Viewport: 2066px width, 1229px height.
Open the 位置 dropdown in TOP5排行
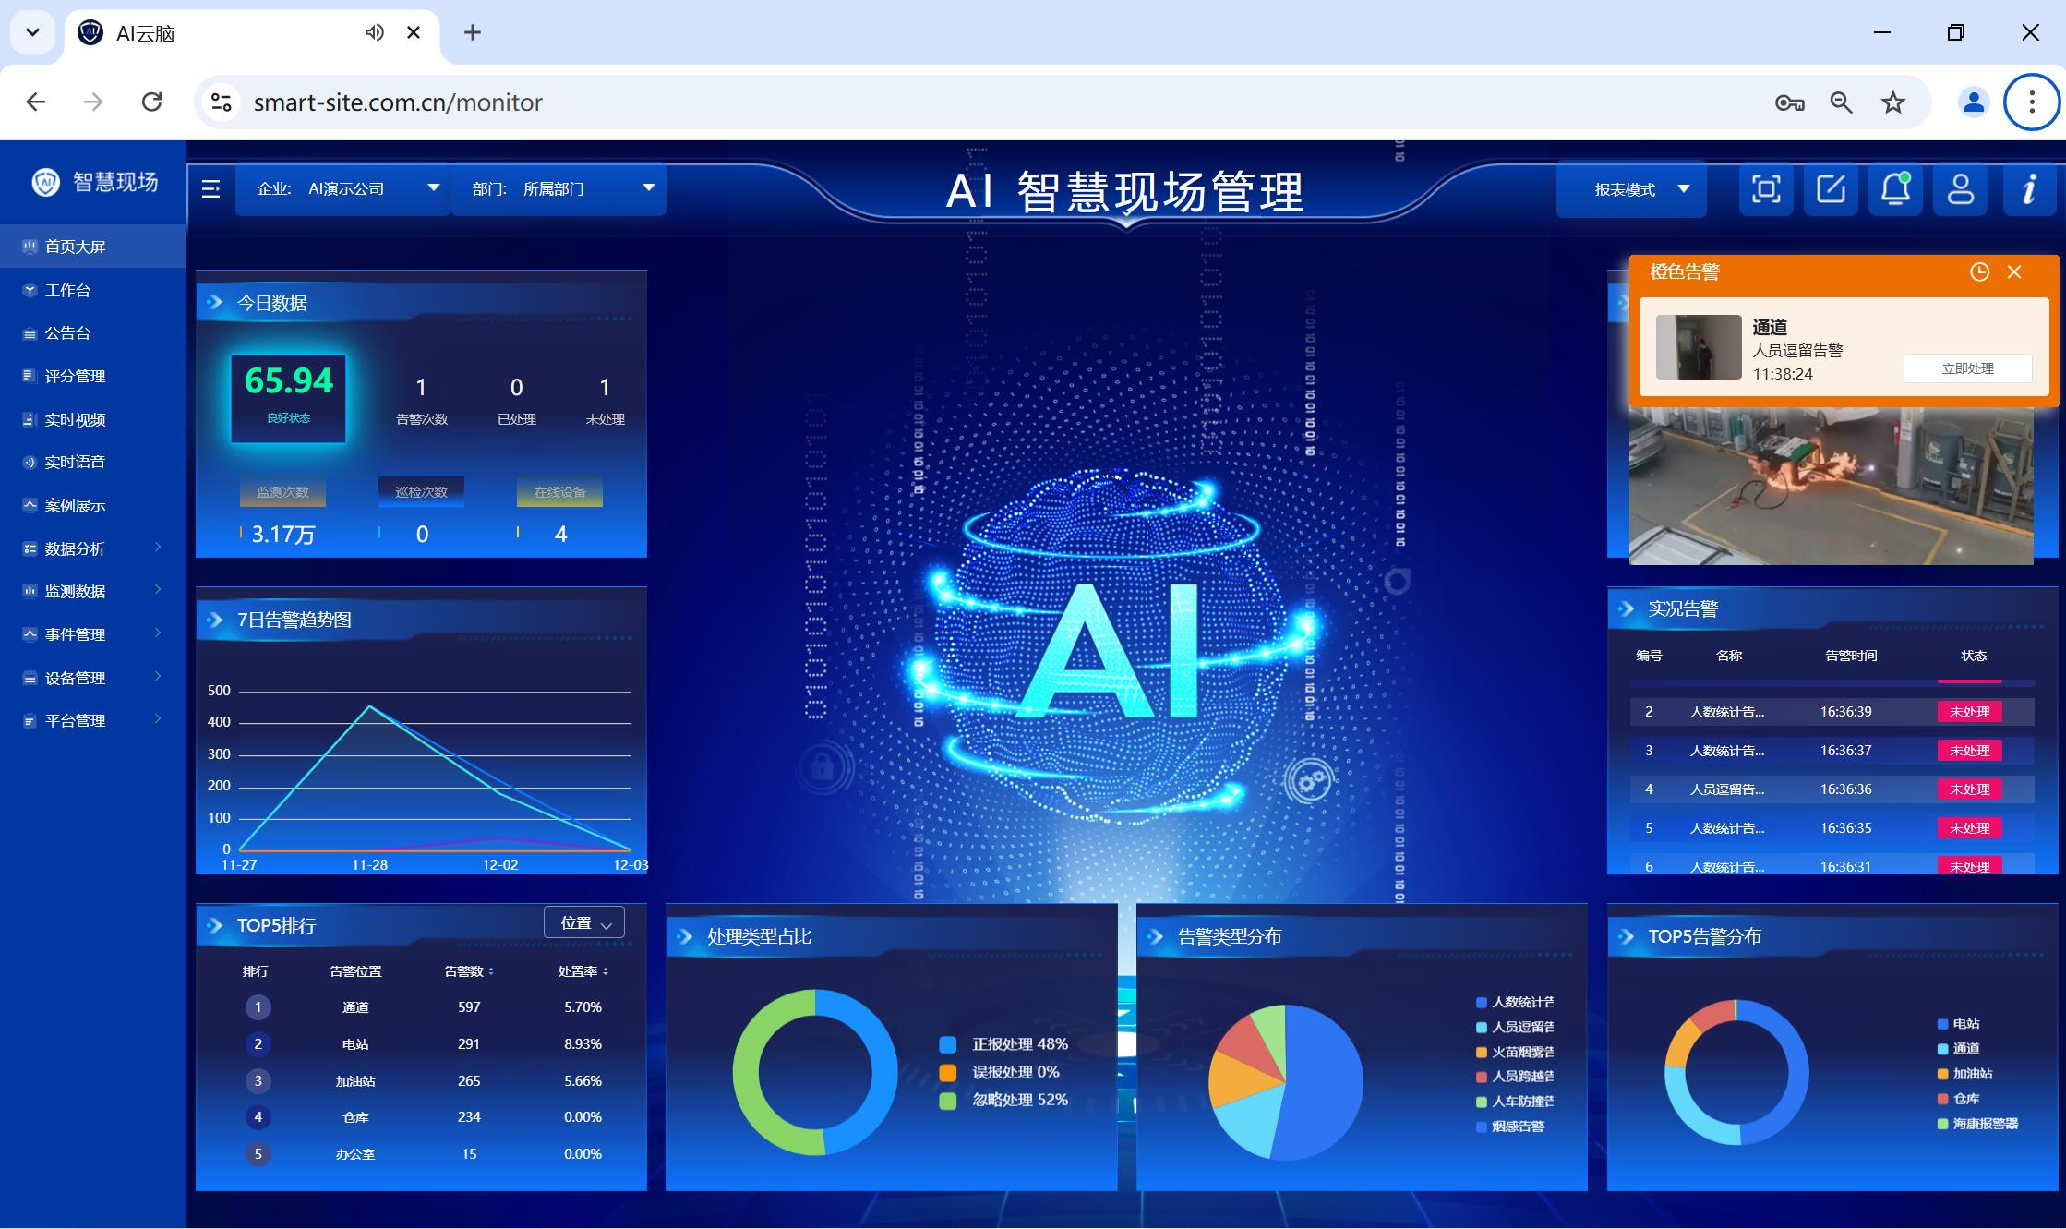585,923
